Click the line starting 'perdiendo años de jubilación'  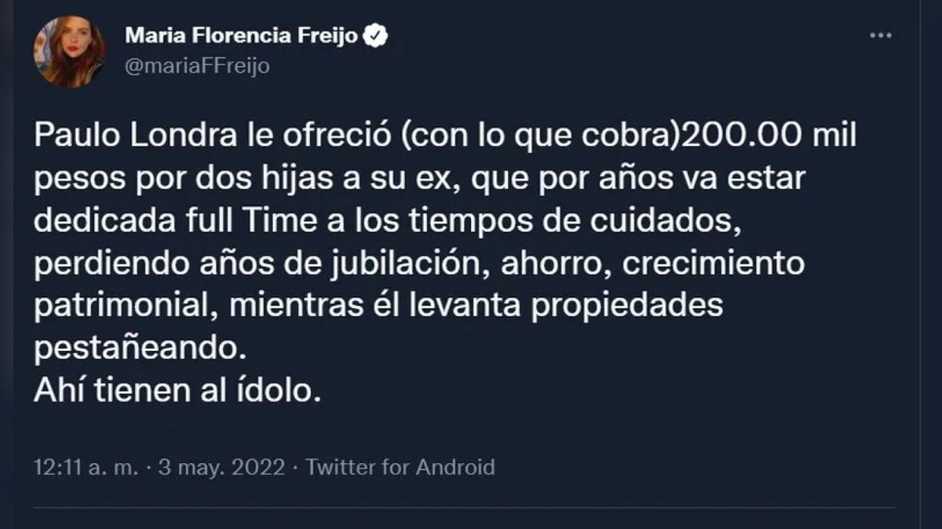click(x=419, y=264)
